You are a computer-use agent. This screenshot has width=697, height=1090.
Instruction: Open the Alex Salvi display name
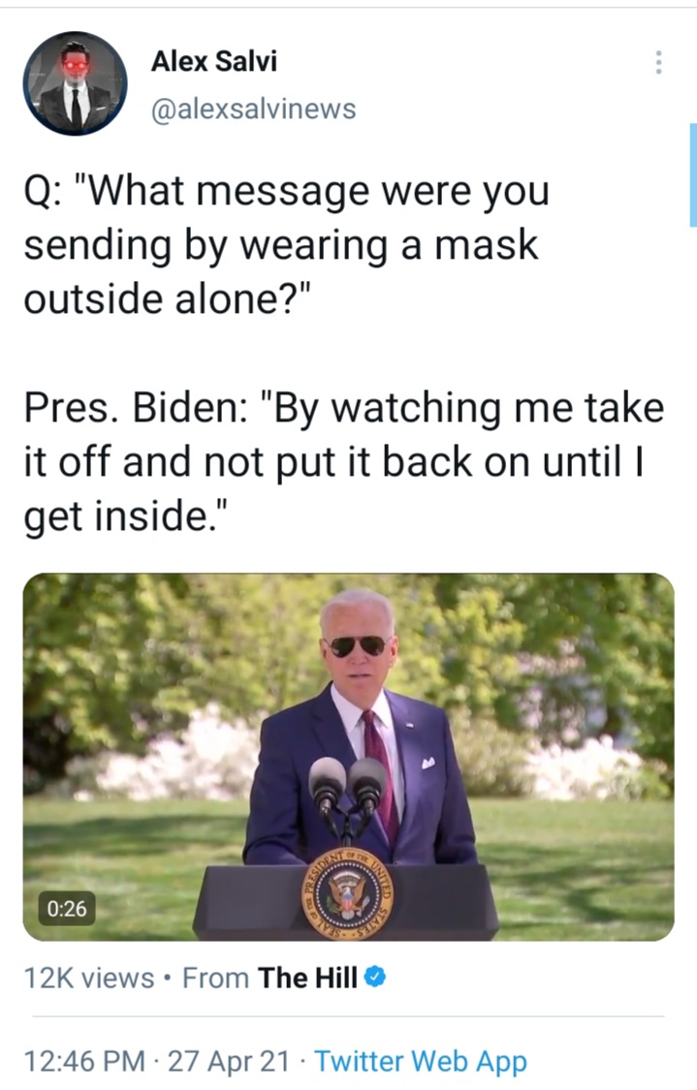click(214, 61)
